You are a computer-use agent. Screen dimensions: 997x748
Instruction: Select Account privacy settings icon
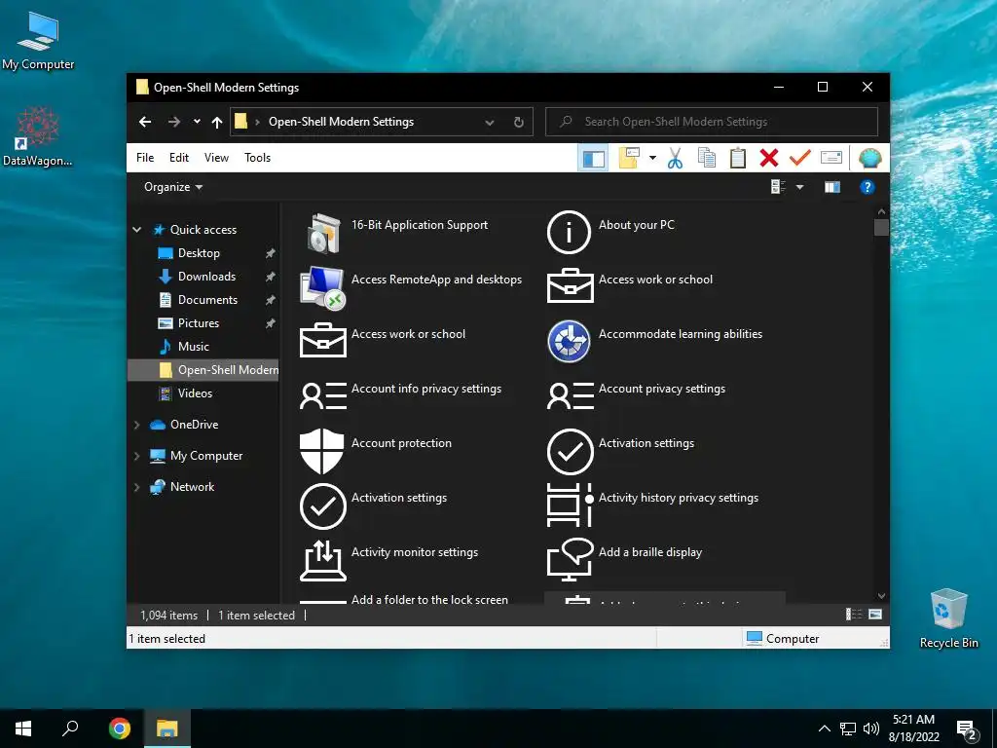click(571, 395)
